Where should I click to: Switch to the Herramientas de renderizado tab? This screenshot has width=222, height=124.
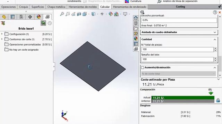click(x=130, y=7)
